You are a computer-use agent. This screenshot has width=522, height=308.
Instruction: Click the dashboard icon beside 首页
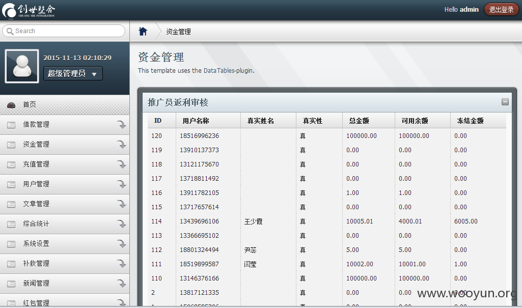[11, 105]
